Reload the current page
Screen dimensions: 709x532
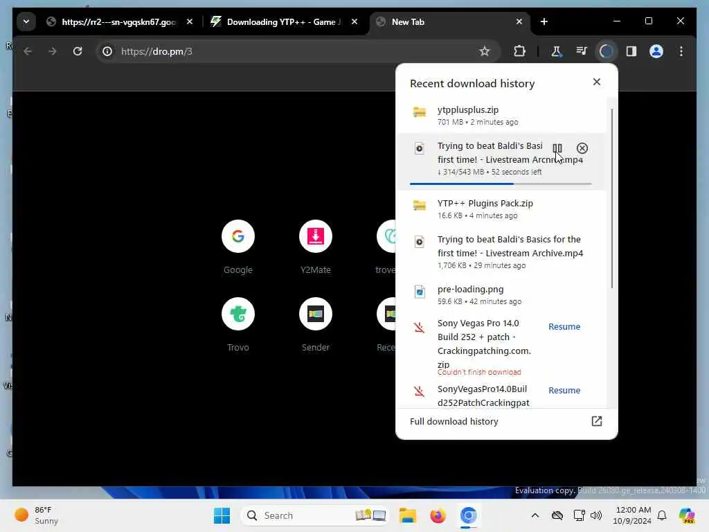coord(78,51)
